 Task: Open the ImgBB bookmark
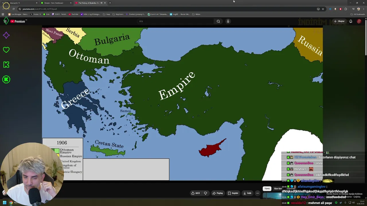pyautogui.click(x=180, y=14)
